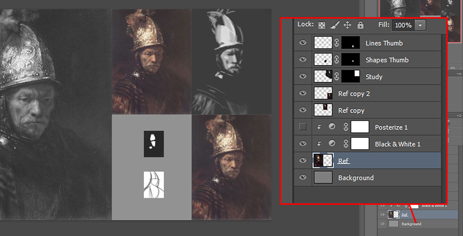
Task: Hide the Background layer eye in the enlarged panel
Action: (302, 177)
